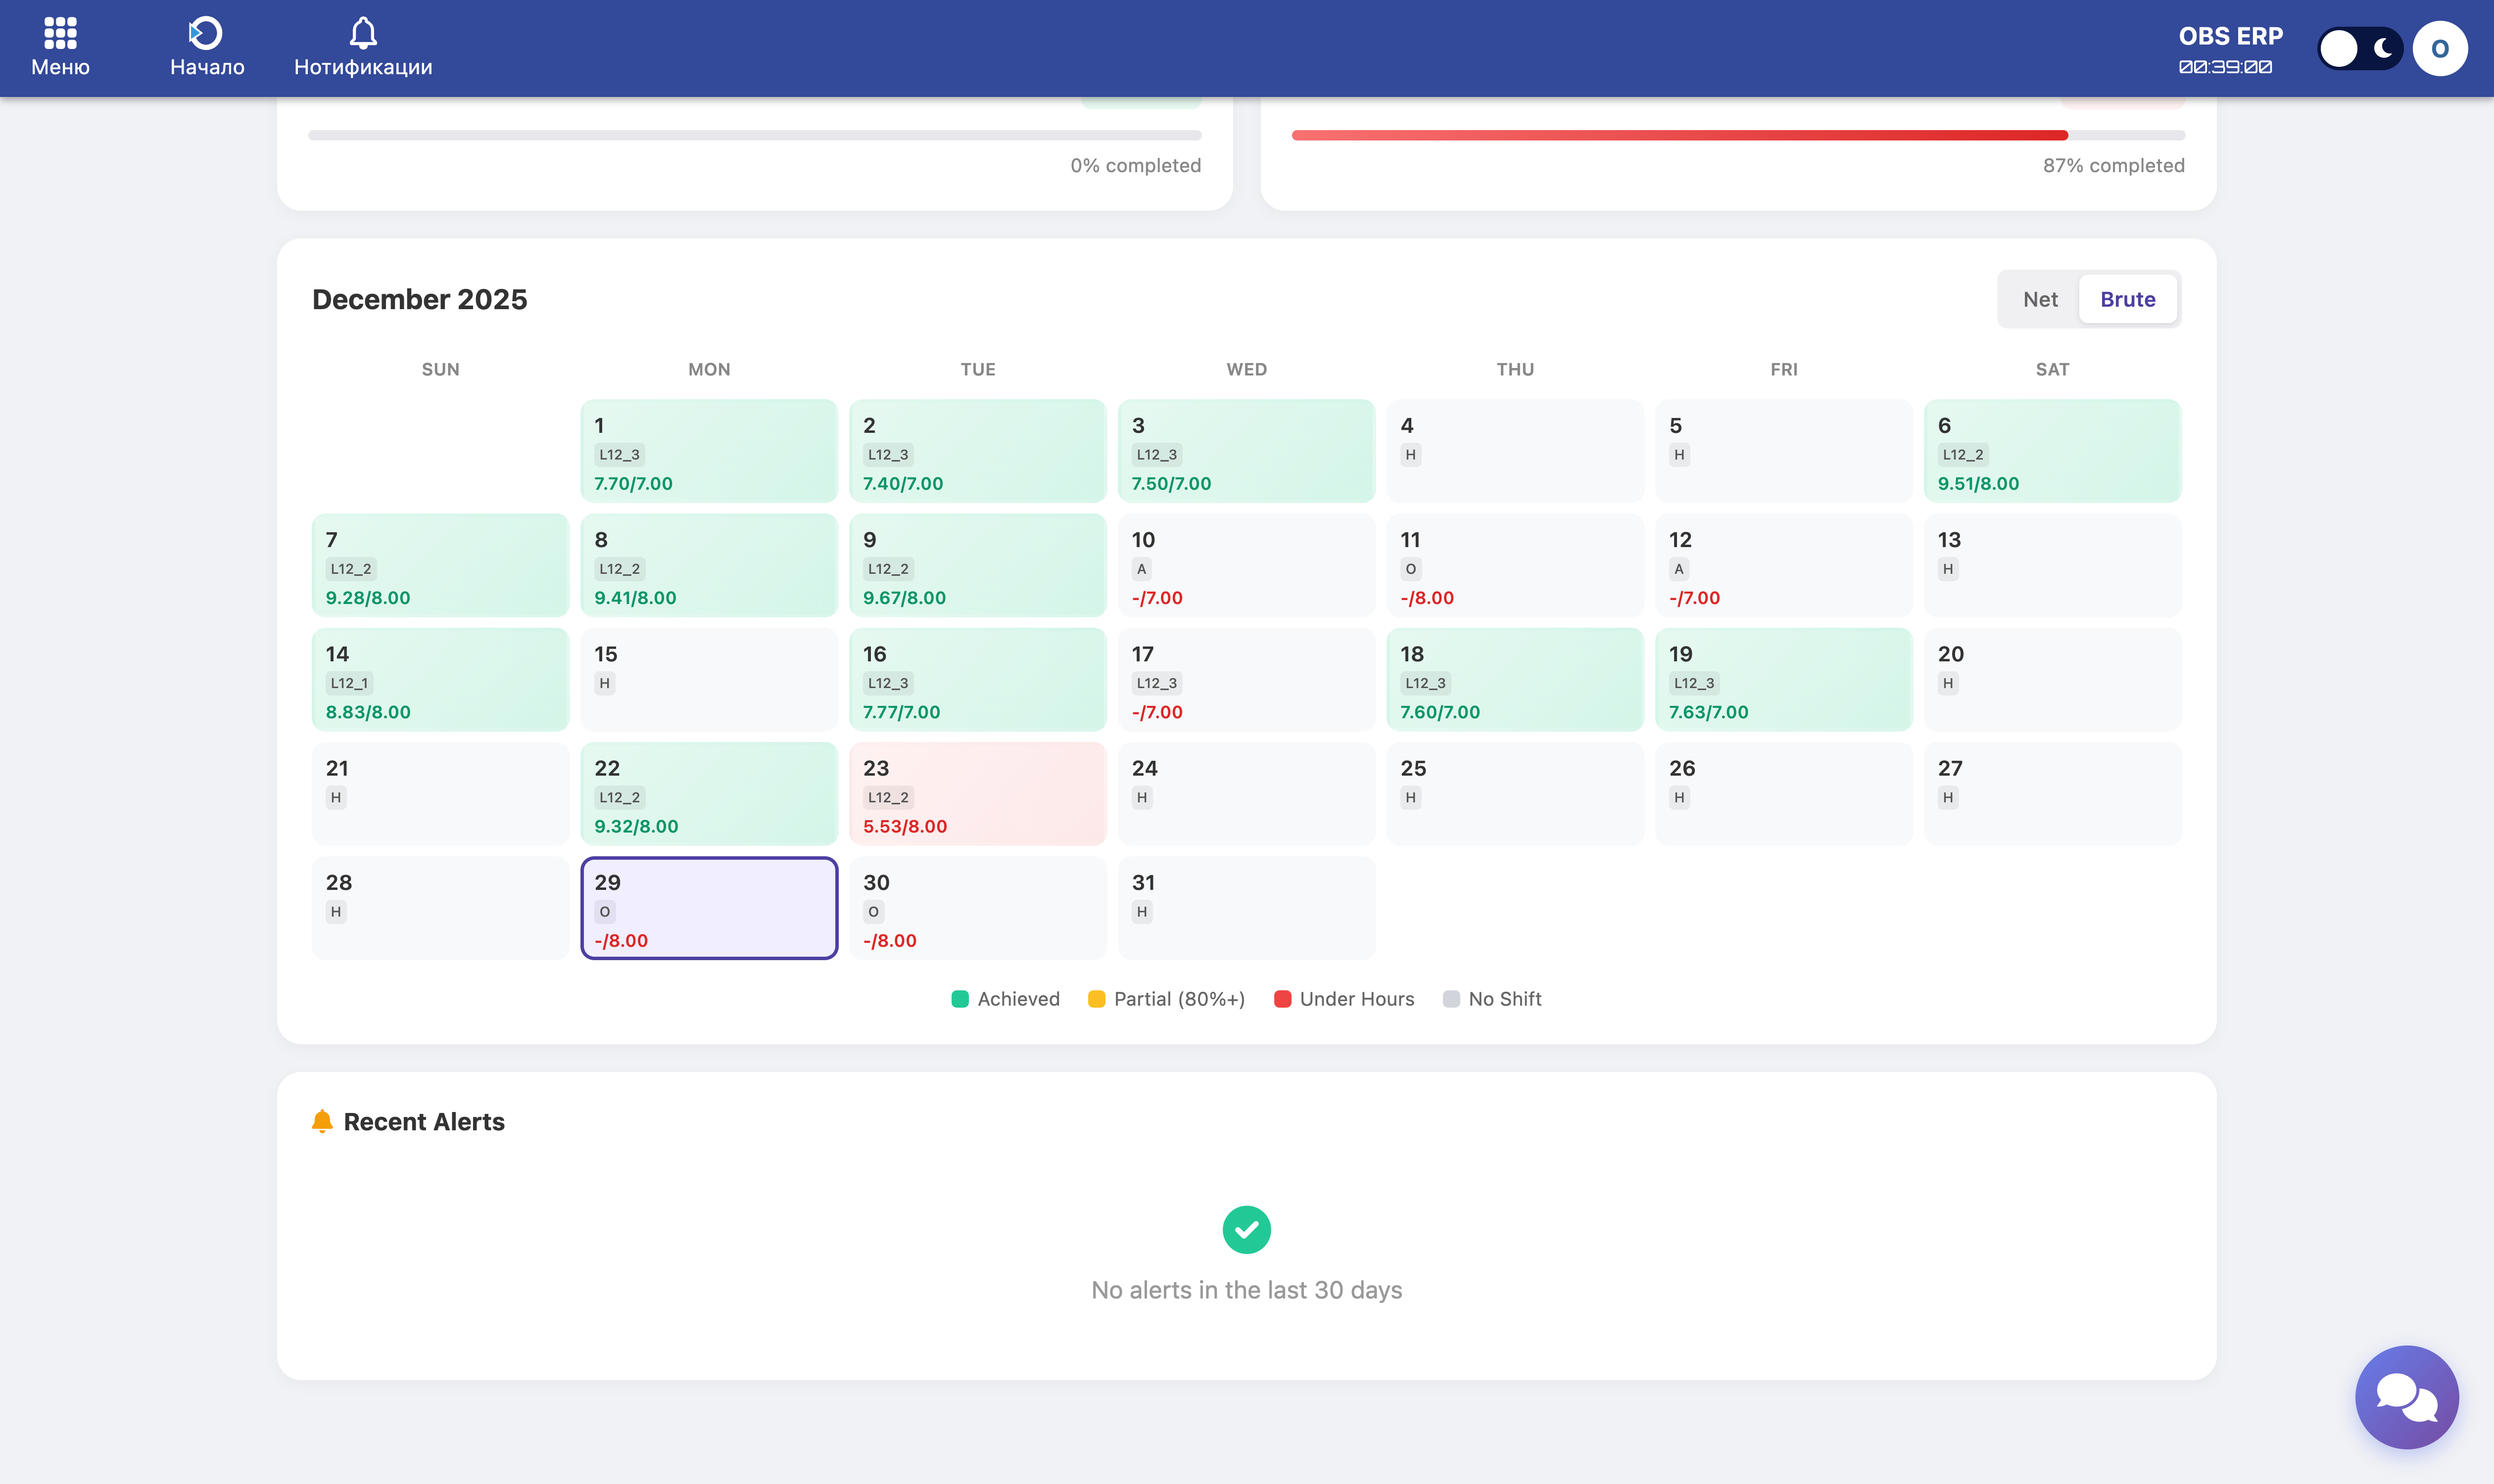Screen dimensions: 2494x1484
Task: Select the Brute hours option
Action: click(x=2127, y=299)
